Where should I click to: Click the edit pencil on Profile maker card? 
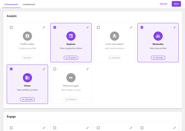tap(44, 27)
